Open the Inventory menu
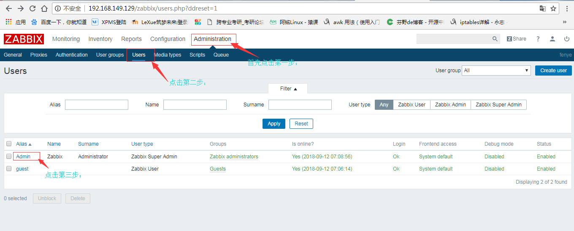This screenshot has width=574, height=231. pos(100,39)
